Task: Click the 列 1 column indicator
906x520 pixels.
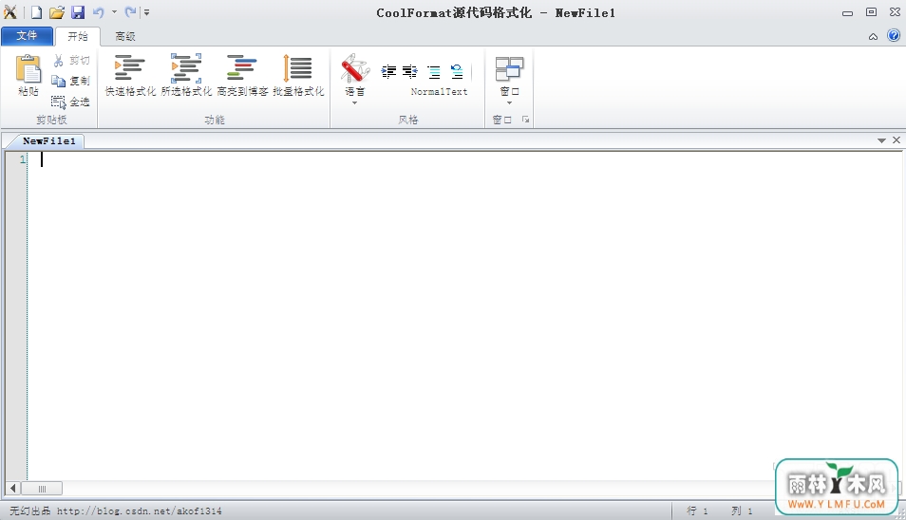Action: click(742, 511)
